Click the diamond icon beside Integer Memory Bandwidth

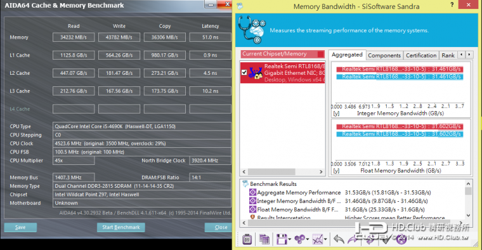click(252, 201)
